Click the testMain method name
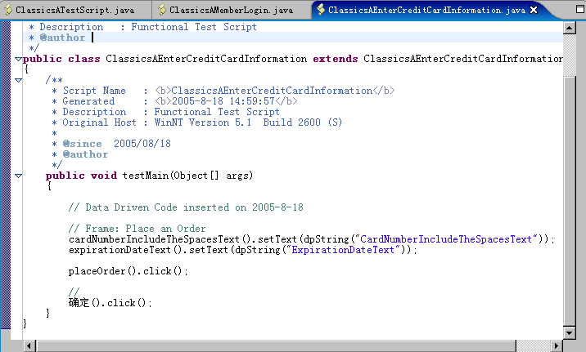 point(146,176)
